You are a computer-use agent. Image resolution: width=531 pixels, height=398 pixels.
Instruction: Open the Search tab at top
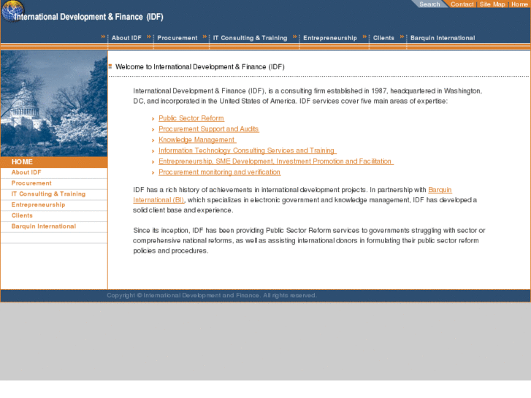point(429,4)
